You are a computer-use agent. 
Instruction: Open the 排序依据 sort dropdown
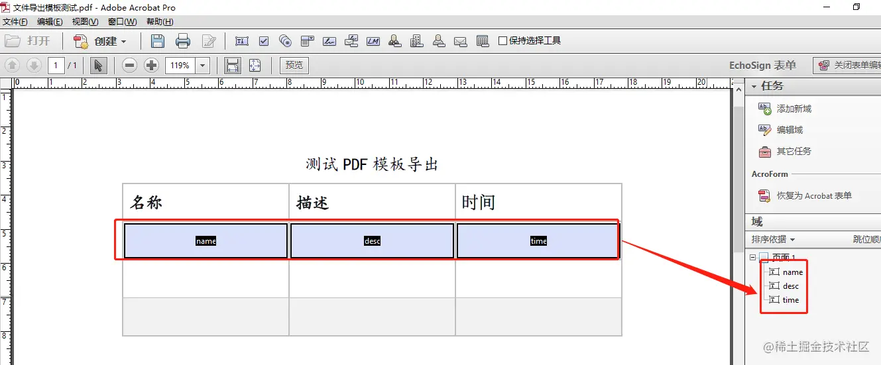tap(773, 239)
